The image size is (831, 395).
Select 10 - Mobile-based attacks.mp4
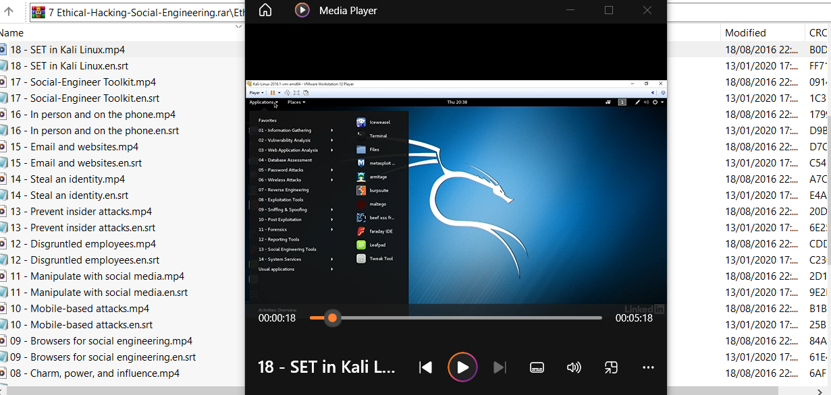[x=79, y=308]
